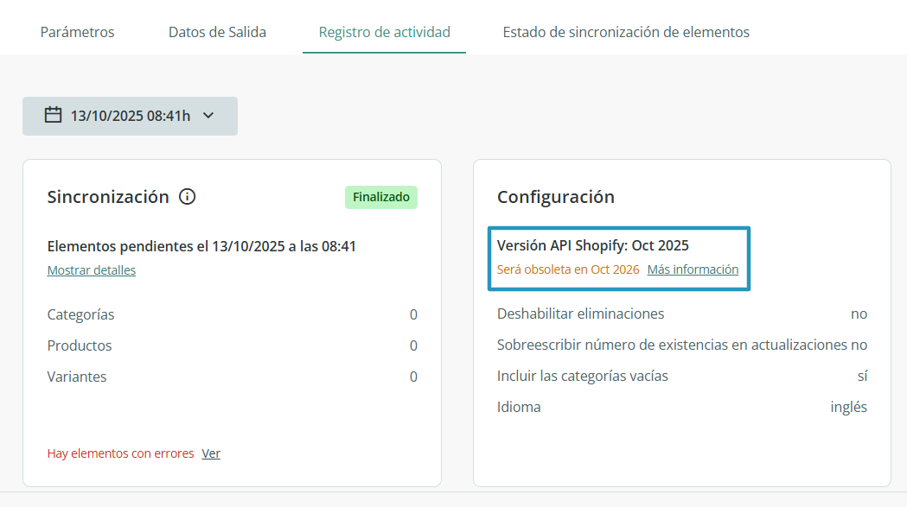Click the Mostrar detalles link

(x=91, y=270)
